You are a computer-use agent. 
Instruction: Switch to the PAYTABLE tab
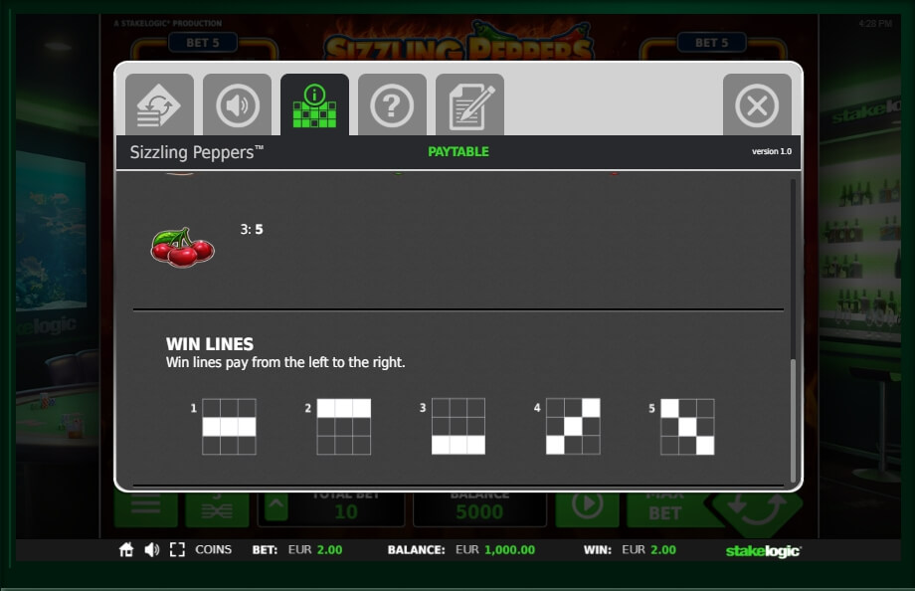457,151
